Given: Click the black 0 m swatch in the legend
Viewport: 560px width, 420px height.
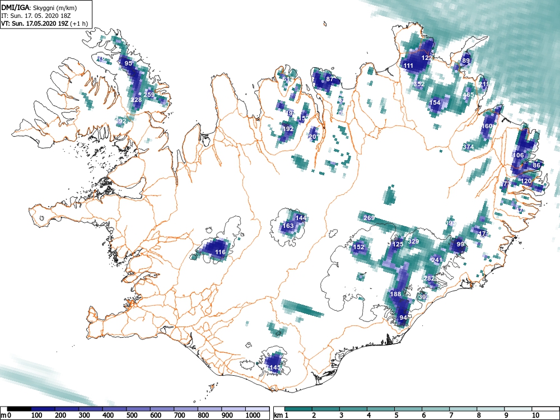Looking at the screenshot, I should click(x=19, y=409).
